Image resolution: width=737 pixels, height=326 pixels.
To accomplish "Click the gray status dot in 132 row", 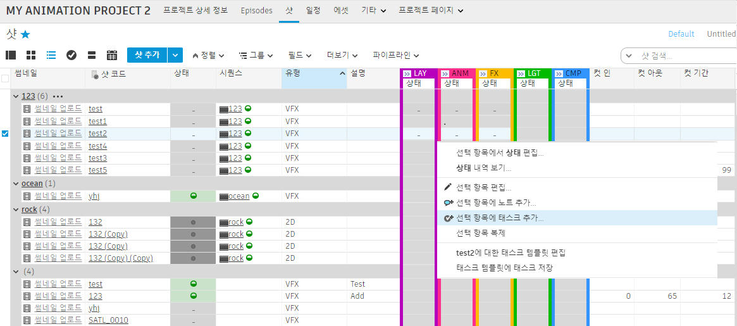I will (193, 222).
